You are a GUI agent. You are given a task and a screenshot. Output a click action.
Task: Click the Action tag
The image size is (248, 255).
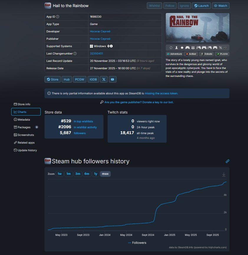[191, 54]
